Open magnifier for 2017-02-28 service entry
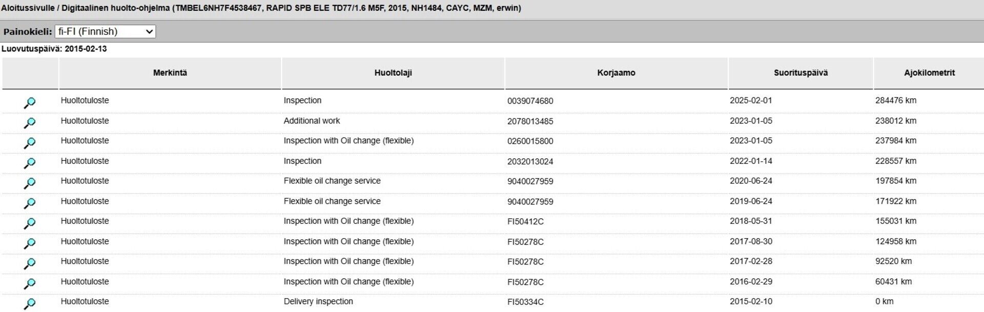 click(x=30, y=264)
